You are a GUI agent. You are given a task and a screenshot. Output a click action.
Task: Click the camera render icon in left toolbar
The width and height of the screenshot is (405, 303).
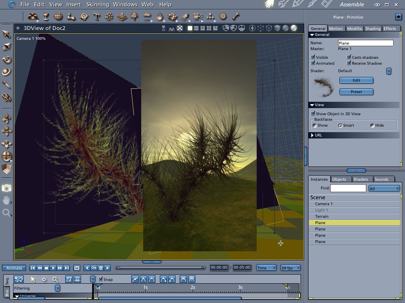tap(7, 188)
